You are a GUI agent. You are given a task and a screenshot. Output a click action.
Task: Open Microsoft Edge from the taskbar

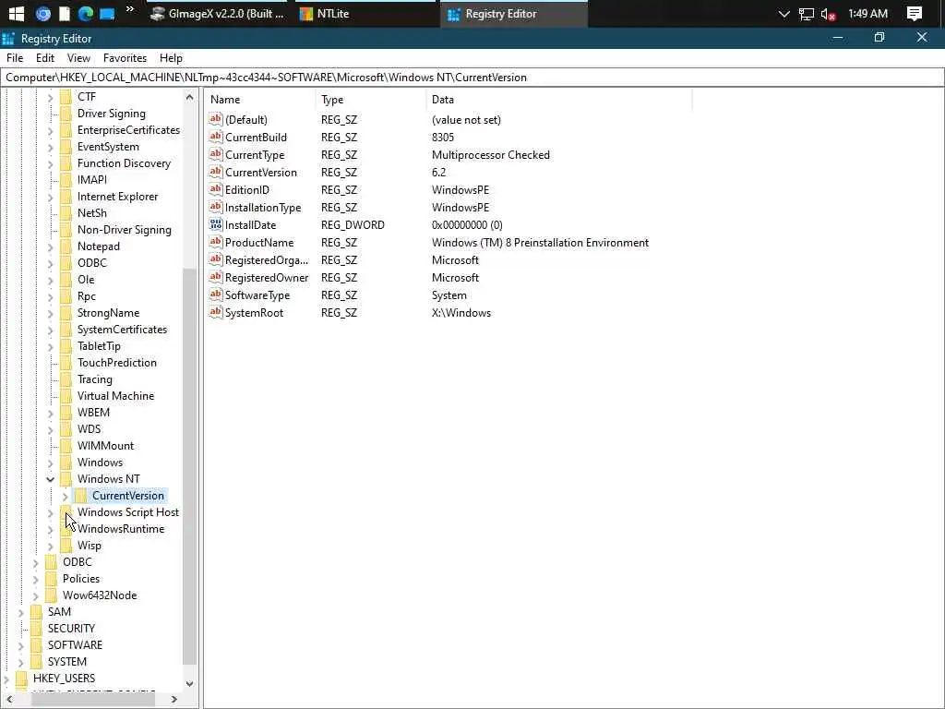85,13
